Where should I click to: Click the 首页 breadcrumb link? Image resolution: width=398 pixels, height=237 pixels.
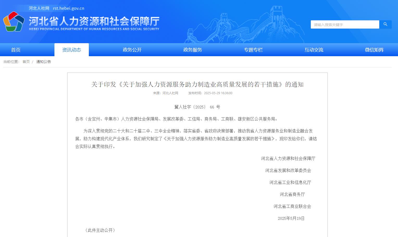(26, 62)
